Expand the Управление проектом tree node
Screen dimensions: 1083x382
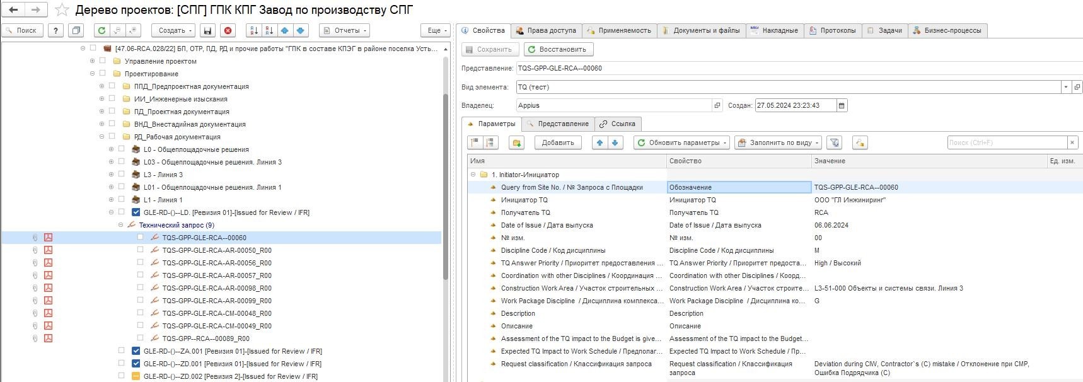click(x=93, y=61)
